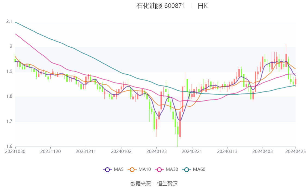Click the 20240102 date axis label
This screenshot has width=308, height=187.
(x=121, y=151)
